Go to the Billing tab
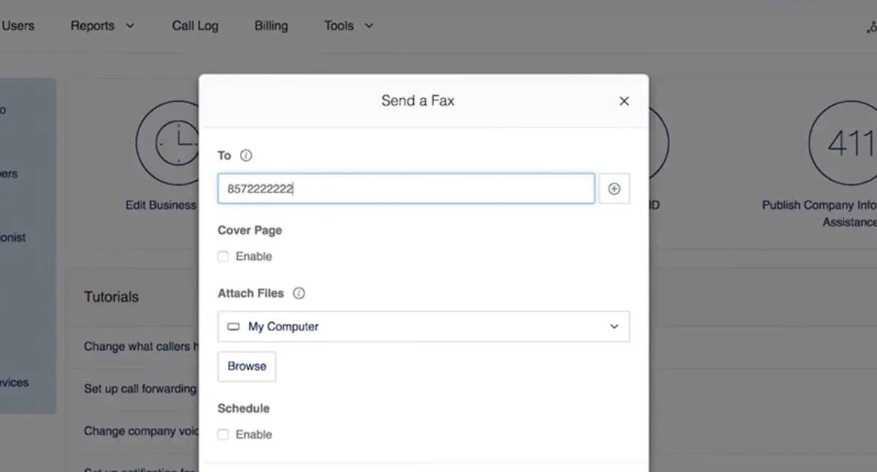Screen dimensions: 877x472 [271, 25]
